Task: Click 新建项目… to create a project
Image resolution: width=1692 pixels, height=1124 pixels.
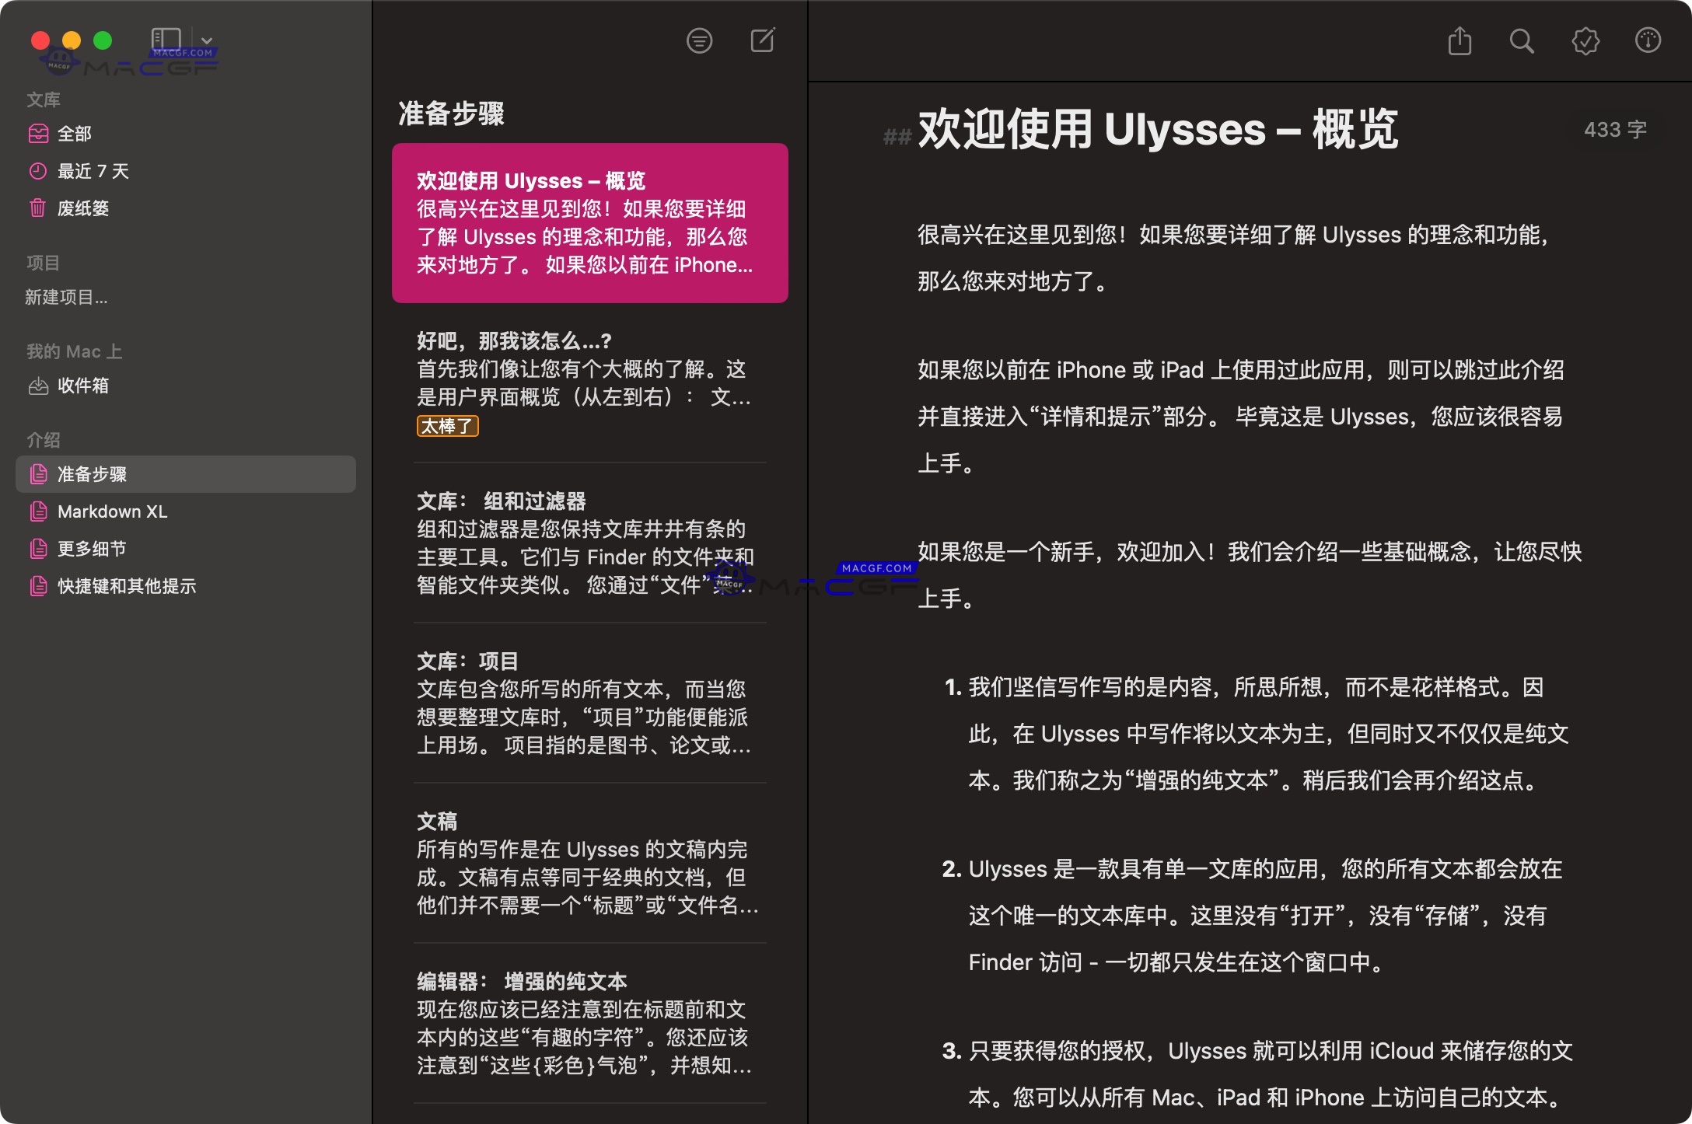Action: tap(67, 298)
